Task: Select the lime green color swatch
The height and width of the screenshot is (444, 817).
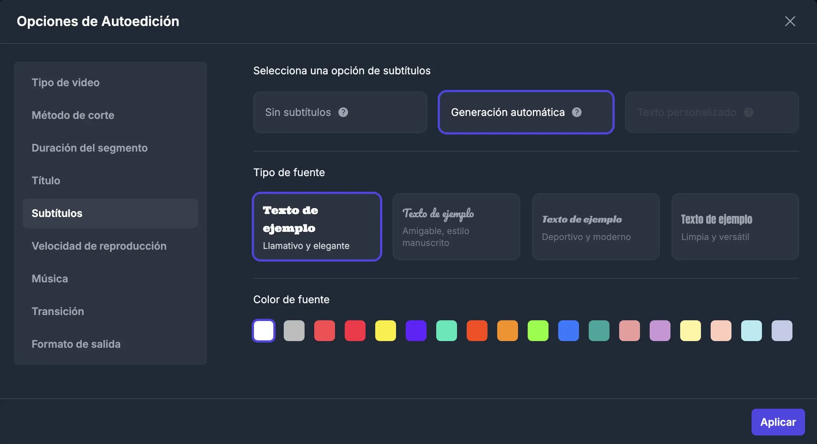Action: [538, 331]
